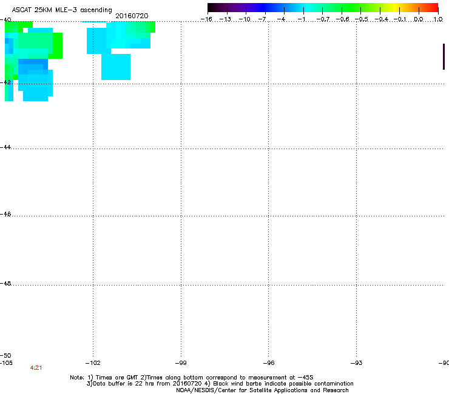Image resolution: width=449 pixels, height=394 pixels.
Task: Click the -0.7 color scale label
Action: tap(323, 19)
